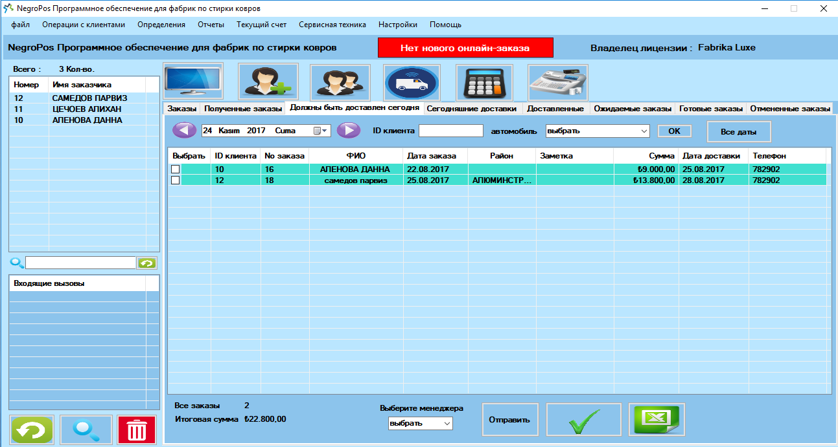Switch to the Полученные заказы tab
Screen dimensions: 838x447
tap(243, 109)
